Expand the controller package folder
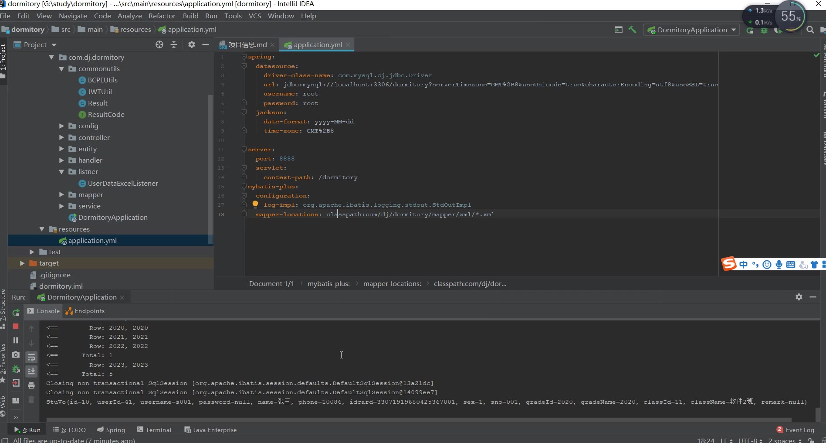Viewport: 826px width, 443px height. coord(61,137)
